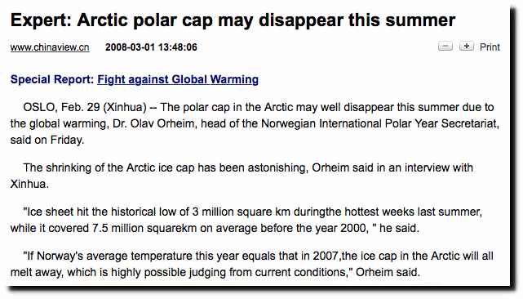The image size is (523, 299).
Task: Select the 2008-03-01 13:48:06 timestamp
Action: [x=151, y=47]
